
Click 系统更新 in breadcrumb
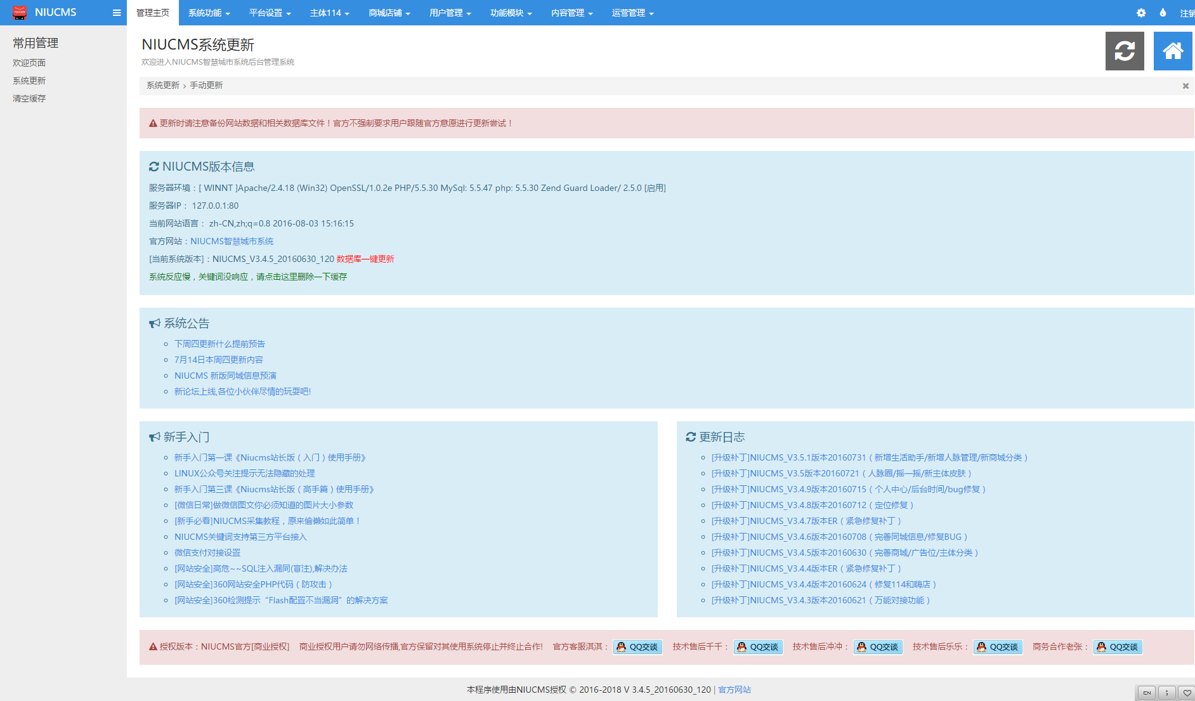pos(163,85)
